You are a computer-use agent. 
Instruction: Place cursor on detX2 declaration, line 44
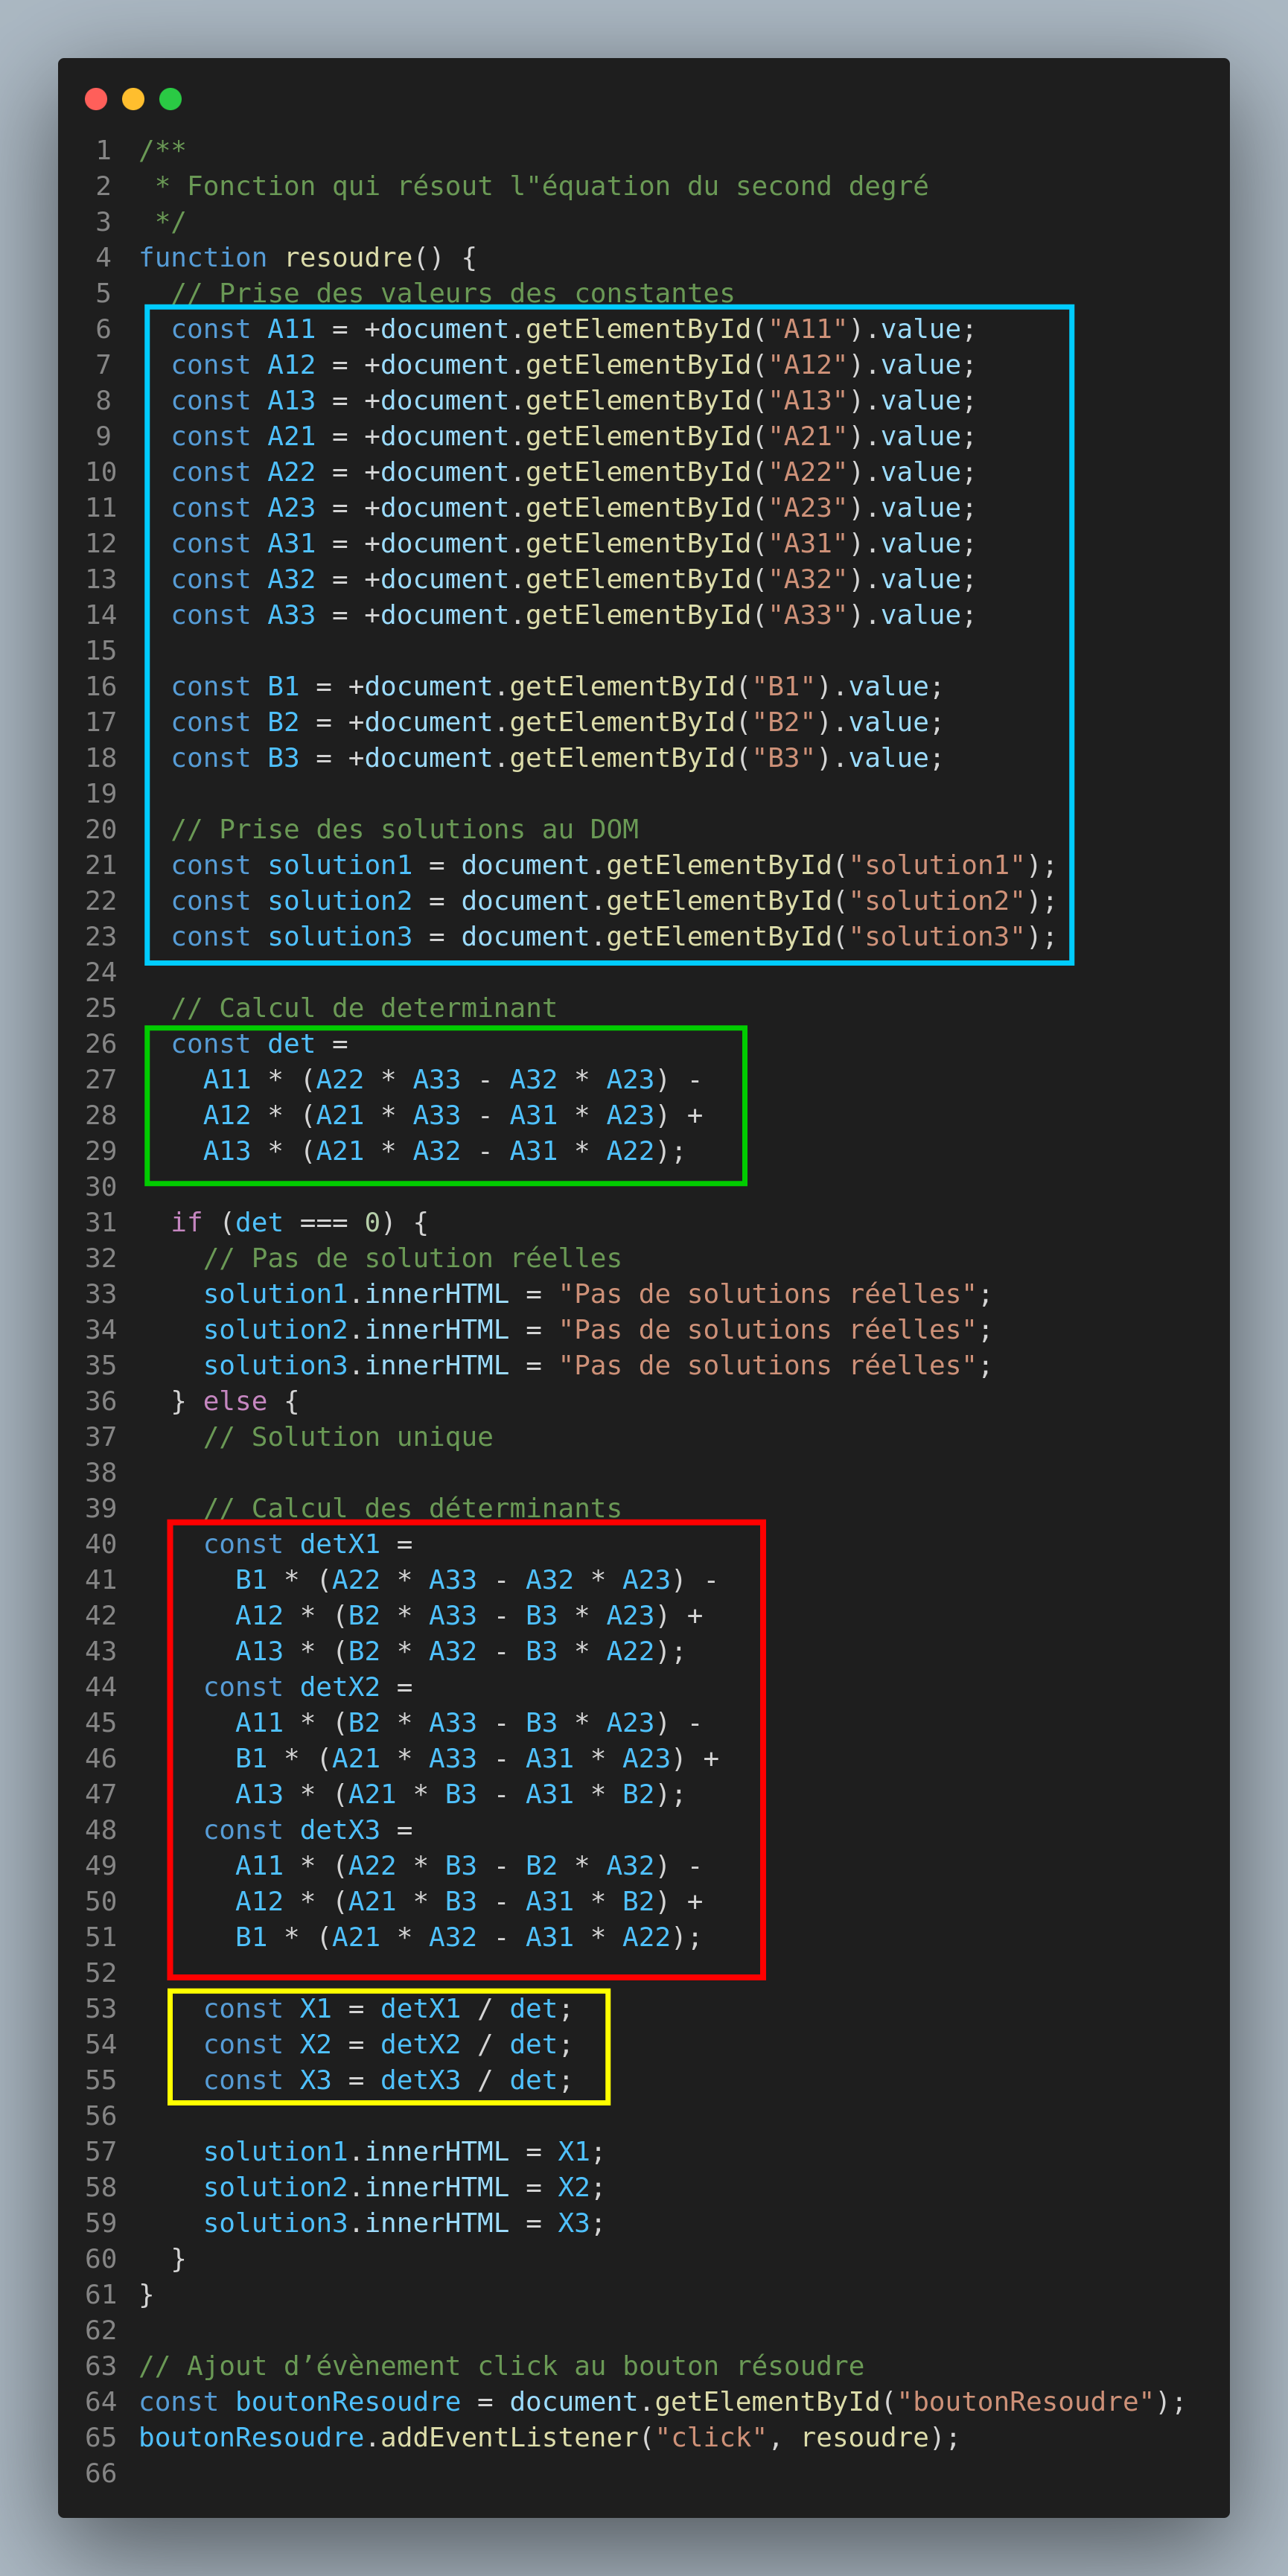coord(340,1687)
